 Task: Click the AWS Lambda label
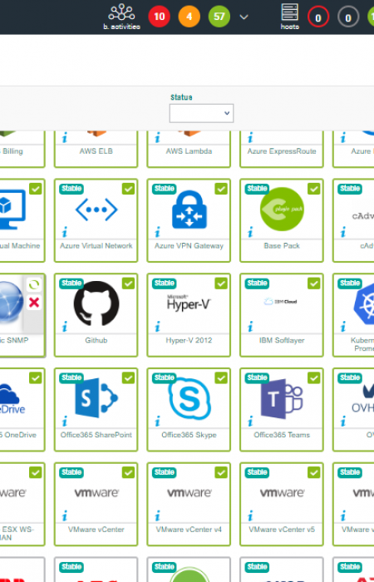(x=189, y=151)
